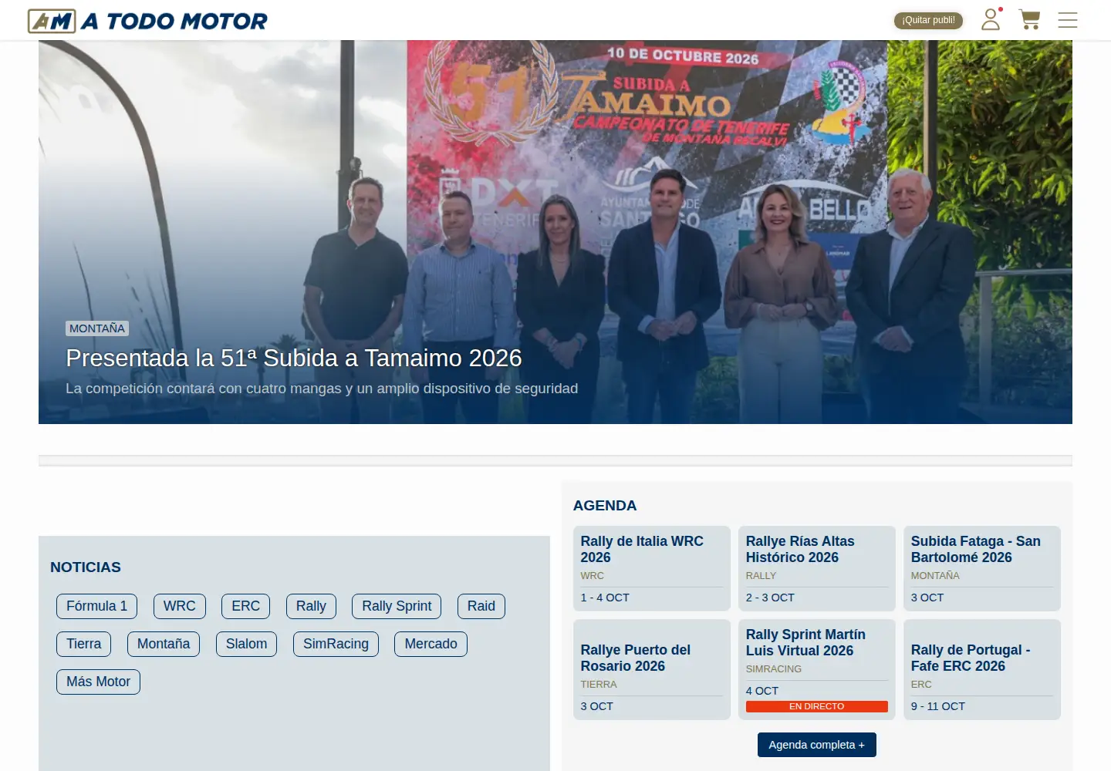The image size is (1111, 771).
Task: Click the NOTICIAS section heading
Action: [x=86, y=567]
